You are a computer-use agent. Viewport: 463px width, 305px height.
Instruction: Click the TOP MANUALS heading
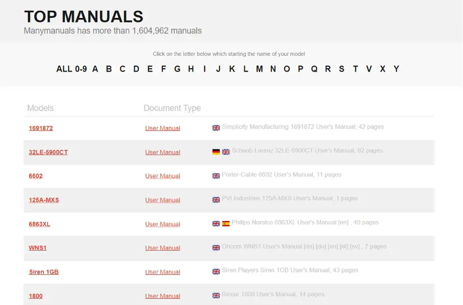point(83,16)
